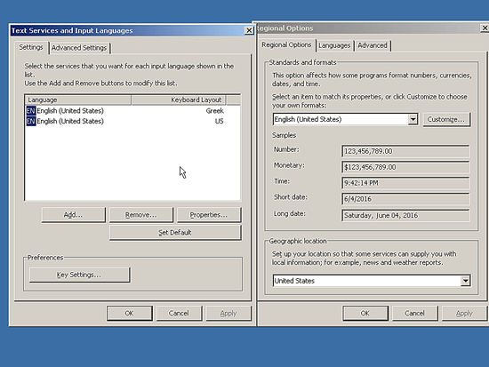Open the Languages tab in Regional Options
This screenshot has width=489, height=367.
(334, 45)
